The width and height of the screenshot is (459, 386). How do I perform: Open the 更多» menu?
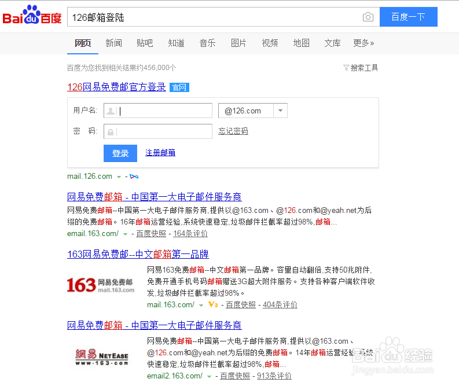point(363,43)
